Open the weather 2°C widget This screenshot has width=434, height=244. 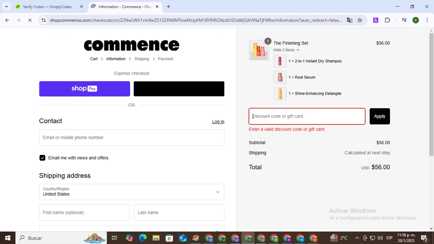[x=339, y=238]
